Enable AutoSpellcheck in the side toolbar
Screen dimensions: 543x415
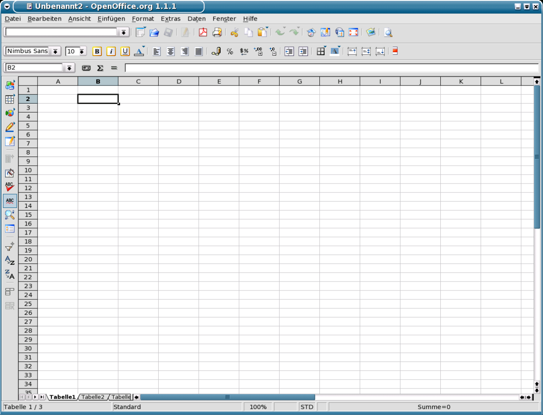point(10,200)
